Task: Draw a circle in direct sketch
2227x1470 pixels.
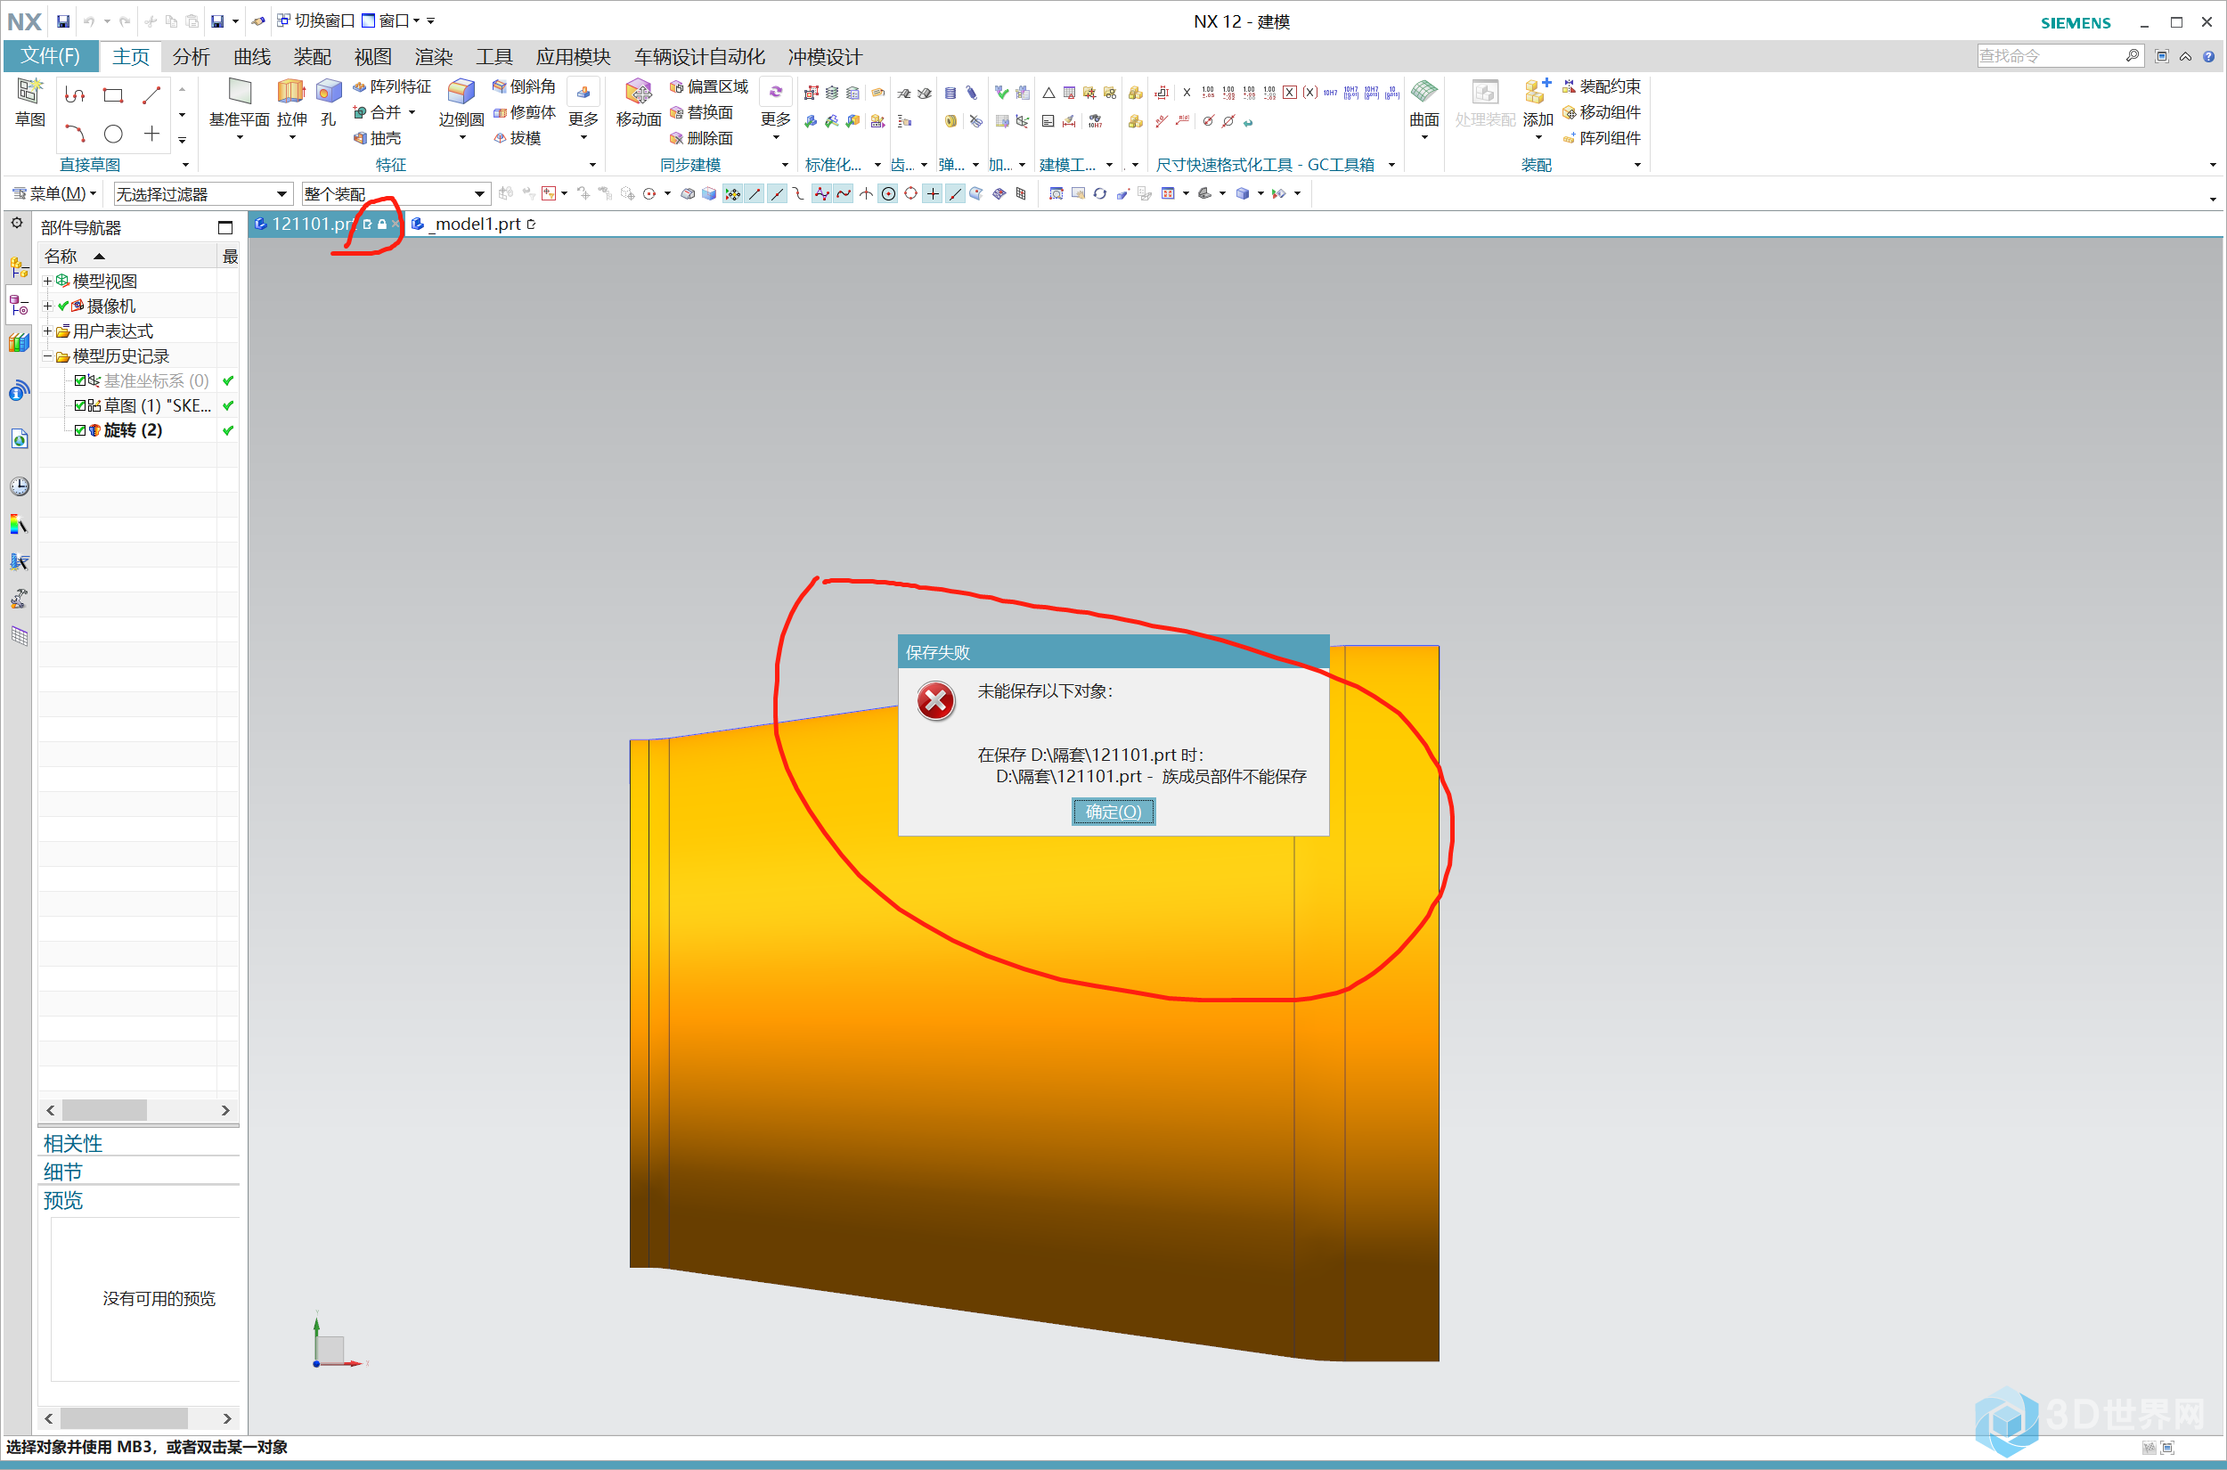Action: [113, 134]
